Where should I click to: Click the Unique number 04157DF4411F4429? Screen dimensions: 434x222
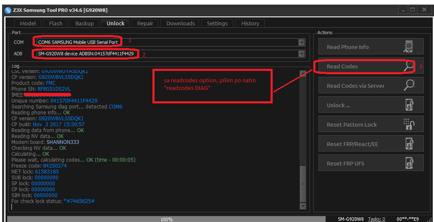(74, 100)
